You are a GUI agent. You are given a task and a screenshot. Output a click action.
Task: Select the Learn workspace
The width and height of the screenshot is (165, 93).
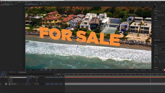(x=131, y=2)
